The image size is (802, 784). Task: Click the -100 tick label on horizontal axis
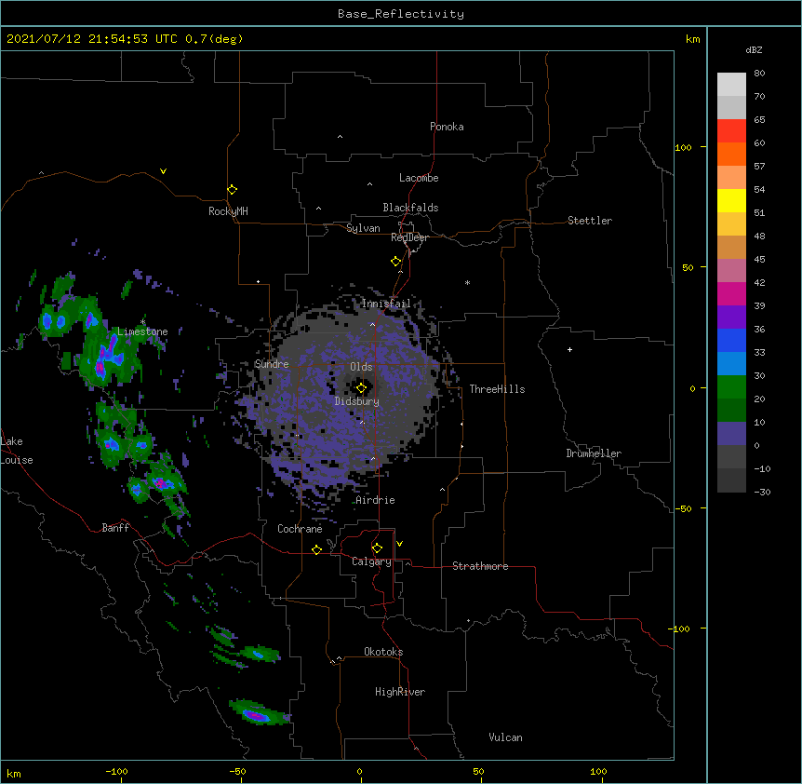[x=116, y=772]
